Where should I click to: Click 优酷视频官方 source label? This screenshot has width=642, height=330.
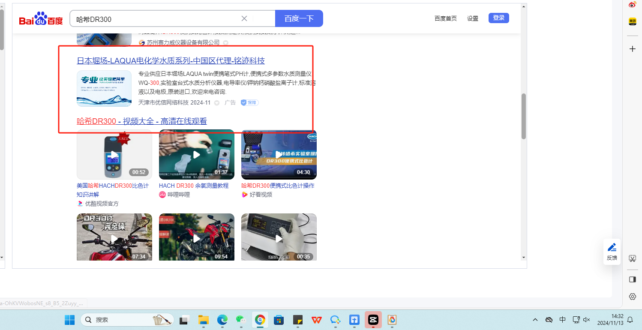102,204
